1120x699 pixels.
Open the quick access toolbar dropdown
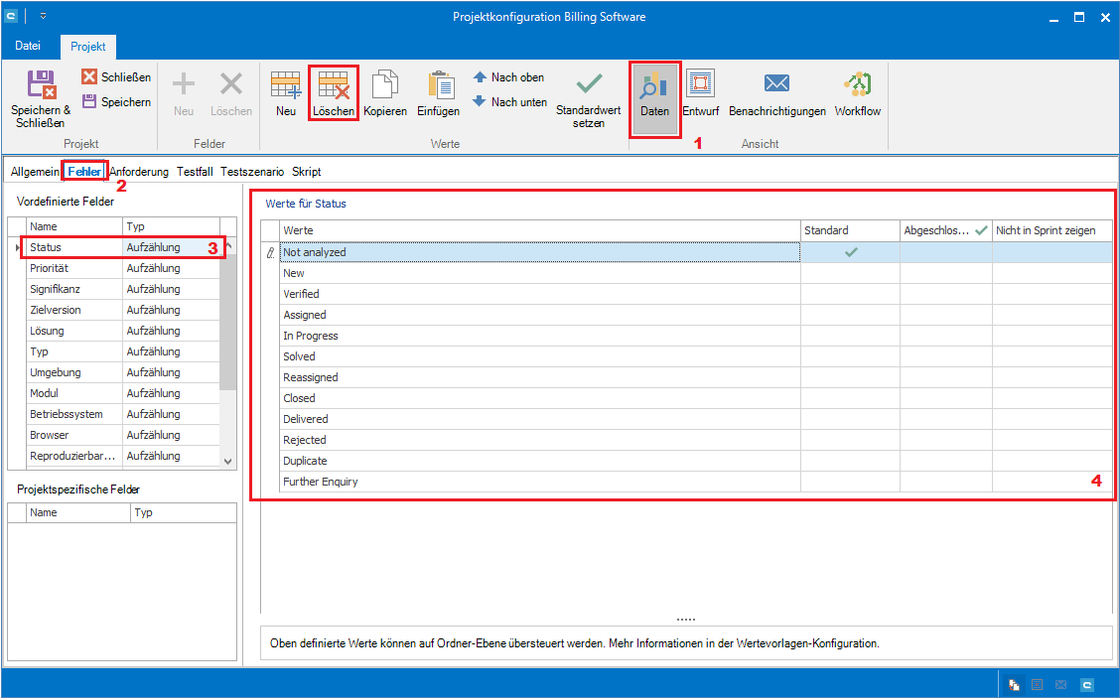43,17
